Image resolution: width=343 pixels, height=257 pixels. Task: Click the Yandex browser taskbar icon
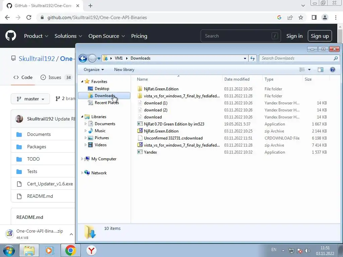91,250
